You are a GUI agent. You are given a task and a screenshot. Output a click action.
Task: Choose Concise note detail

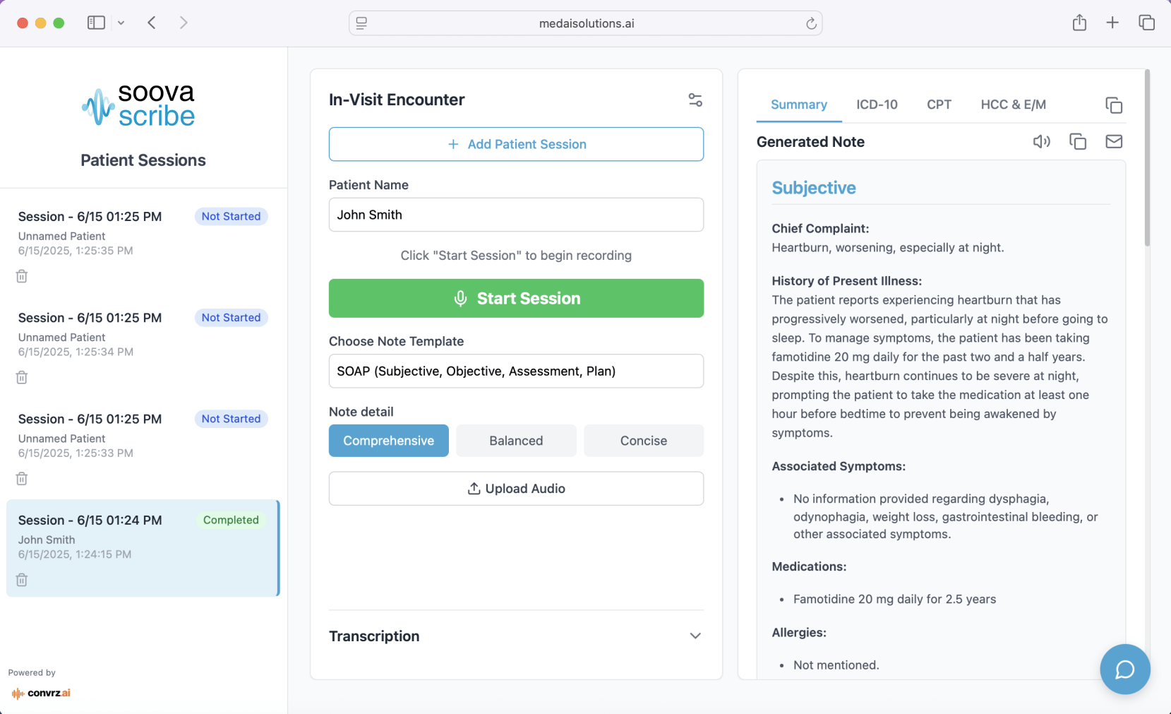pyautogui.click(x=643, y=441)
